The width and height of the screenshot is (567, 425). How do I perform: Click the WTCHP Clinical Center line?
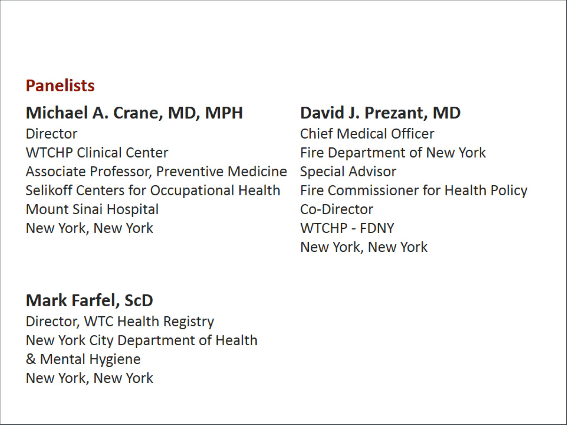[x=97, y=153]
